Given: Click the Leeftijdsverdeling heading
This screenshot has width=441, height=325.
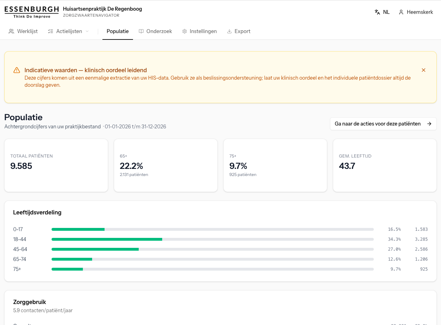Looking at the screenshot, I should coord(37,212).
